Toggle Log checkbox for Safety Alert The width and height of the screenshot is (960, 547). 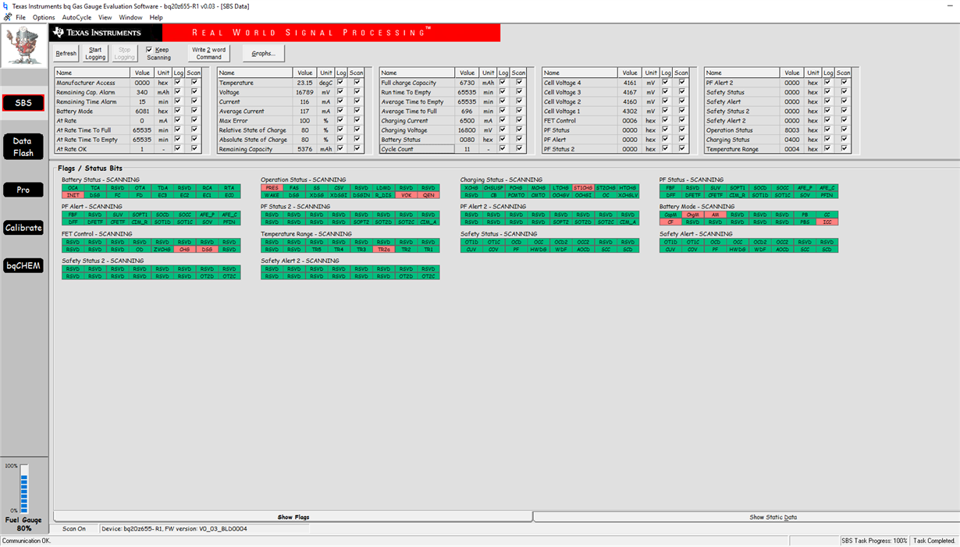(x=827, y=101)
